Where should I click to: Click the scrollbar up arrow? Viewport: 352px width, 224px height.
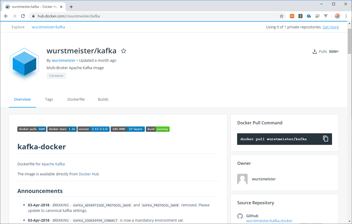tap(349, 24)
